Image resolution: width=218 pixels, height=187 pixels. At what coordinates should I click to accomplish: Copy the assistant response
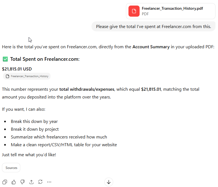coord(5,182)
